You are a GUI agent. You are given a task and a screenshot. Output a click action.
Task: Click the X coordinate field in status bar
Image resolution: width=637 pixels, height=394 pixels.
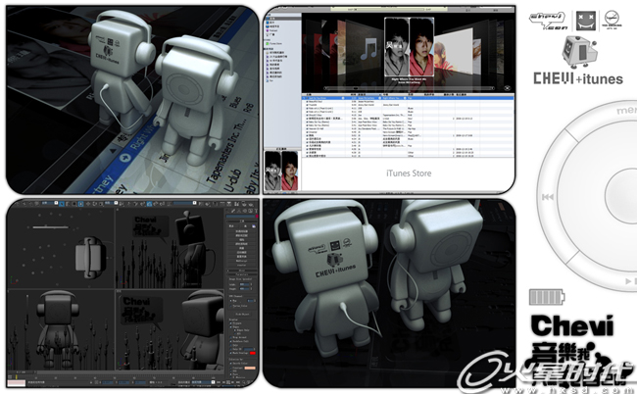108,382
